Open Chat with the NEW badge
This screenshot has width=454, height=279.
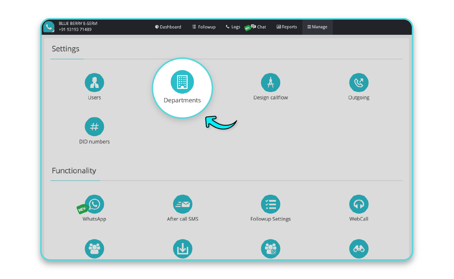coord(258,27)
